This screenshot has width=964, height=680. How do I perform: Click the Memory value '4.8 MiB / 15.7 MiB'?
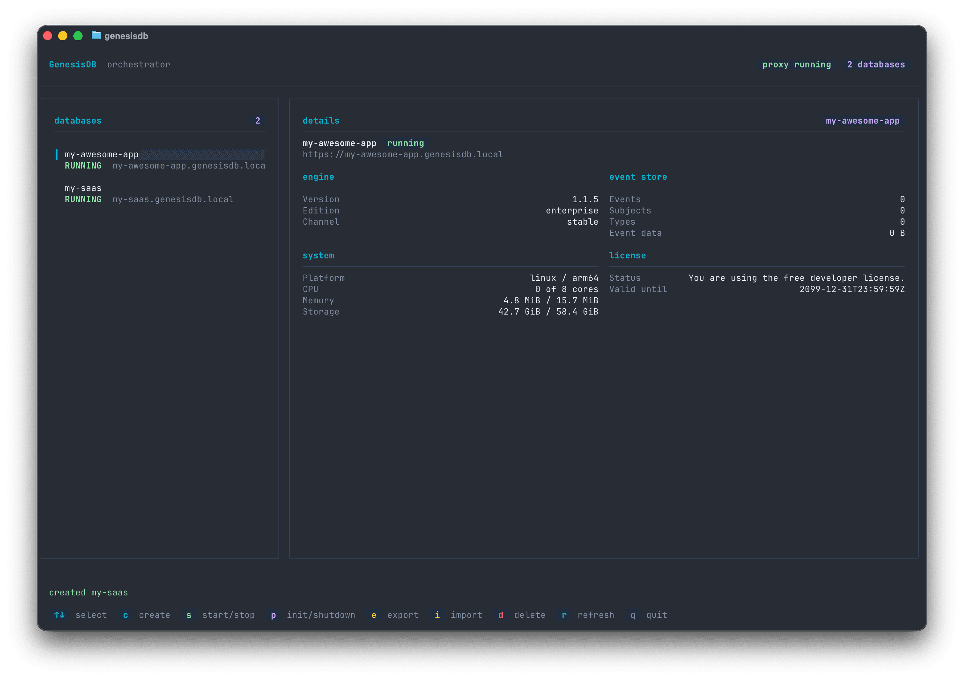click(551, 300)
